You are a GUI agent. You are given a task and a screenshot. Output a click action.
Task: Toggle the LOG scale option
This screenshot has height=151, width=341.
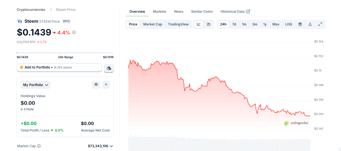289,24
